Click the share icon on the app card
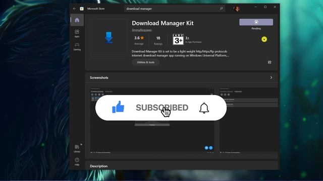 pyautogui.click(x=270, y=62)
